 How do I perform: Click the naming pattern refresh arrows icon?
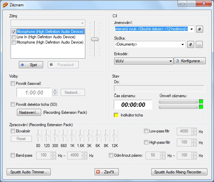pyautogui.click(x=199, y=29)
